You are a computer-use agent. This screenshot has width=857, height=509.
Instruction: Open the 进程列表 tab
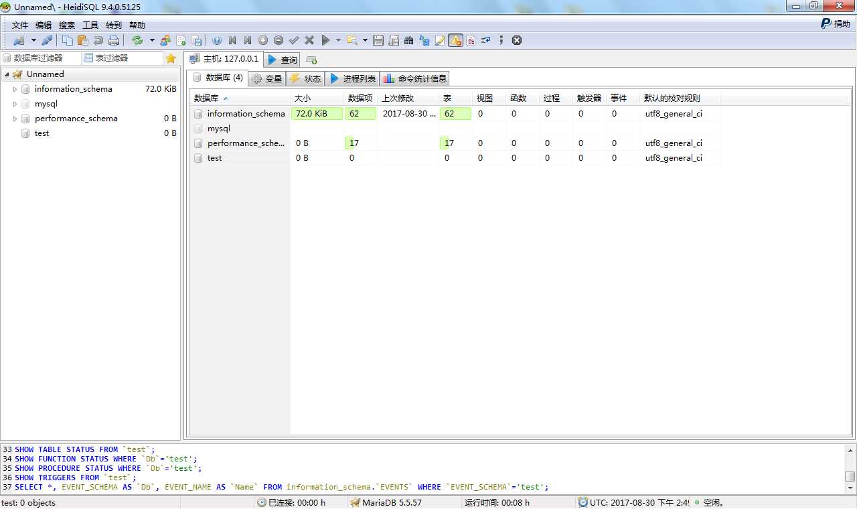click(x=353, y=78)
